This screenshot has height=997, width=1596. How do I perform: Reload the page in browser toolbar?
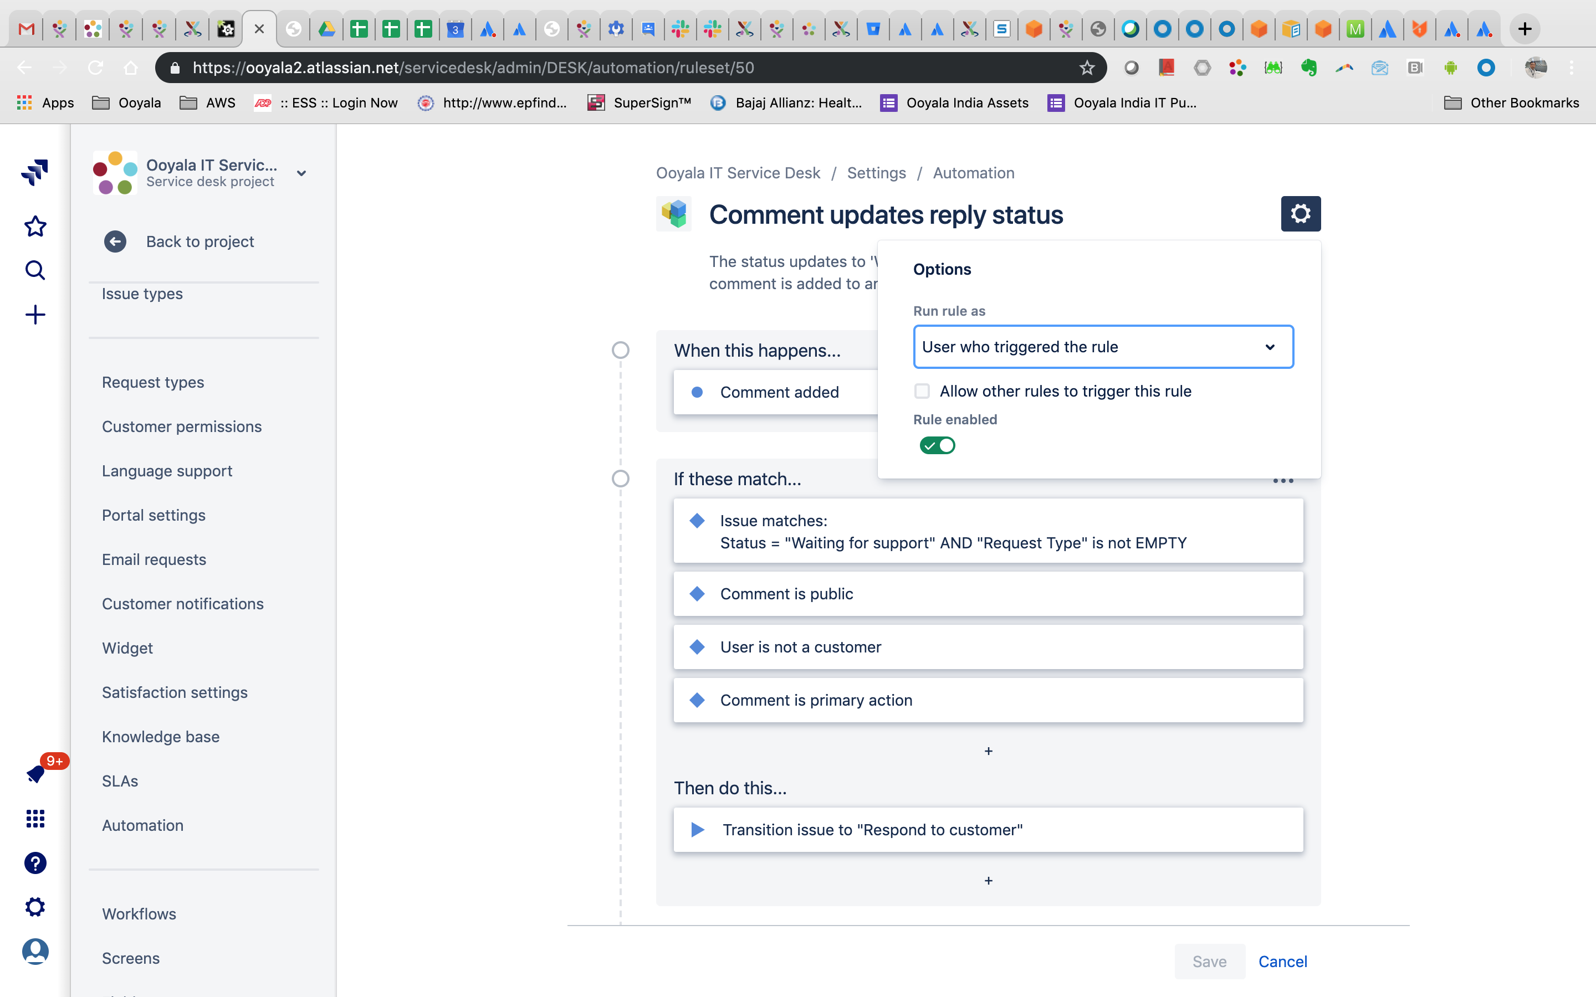(x=96, y=67)
